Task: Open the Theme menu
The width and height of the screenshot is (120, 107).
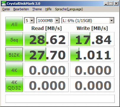Action: (37, 9)
